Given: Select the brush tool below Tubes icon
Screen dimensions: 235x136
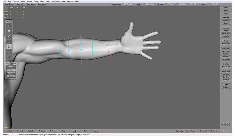Looking at the screenshot, I should click(x=9, y=52).
